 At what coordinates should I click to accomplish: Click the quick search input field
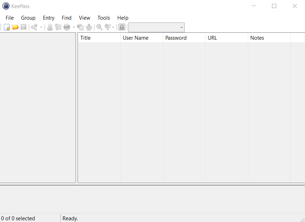(x=154, y=27)
